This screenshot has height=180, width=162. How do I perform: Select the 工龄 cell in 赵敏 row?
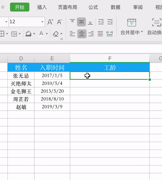coord(110,107)
